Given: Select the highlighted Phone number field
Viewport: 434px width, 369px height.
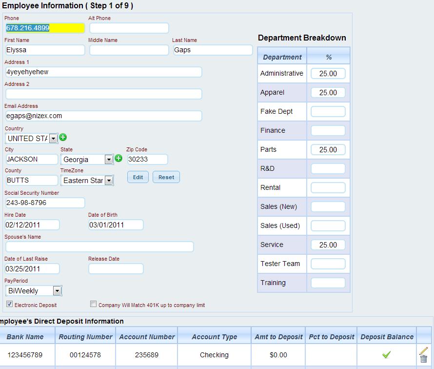Looking at the screenshot, I should click(x=44, y=28).
